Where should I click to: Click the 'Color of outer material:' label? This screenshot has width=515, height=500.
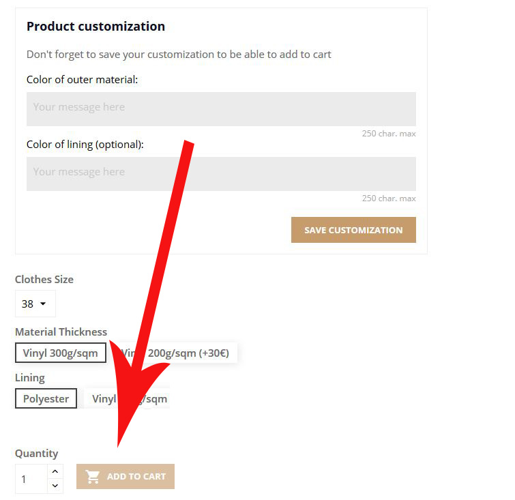pyautogui.click(x=82, y=80)
